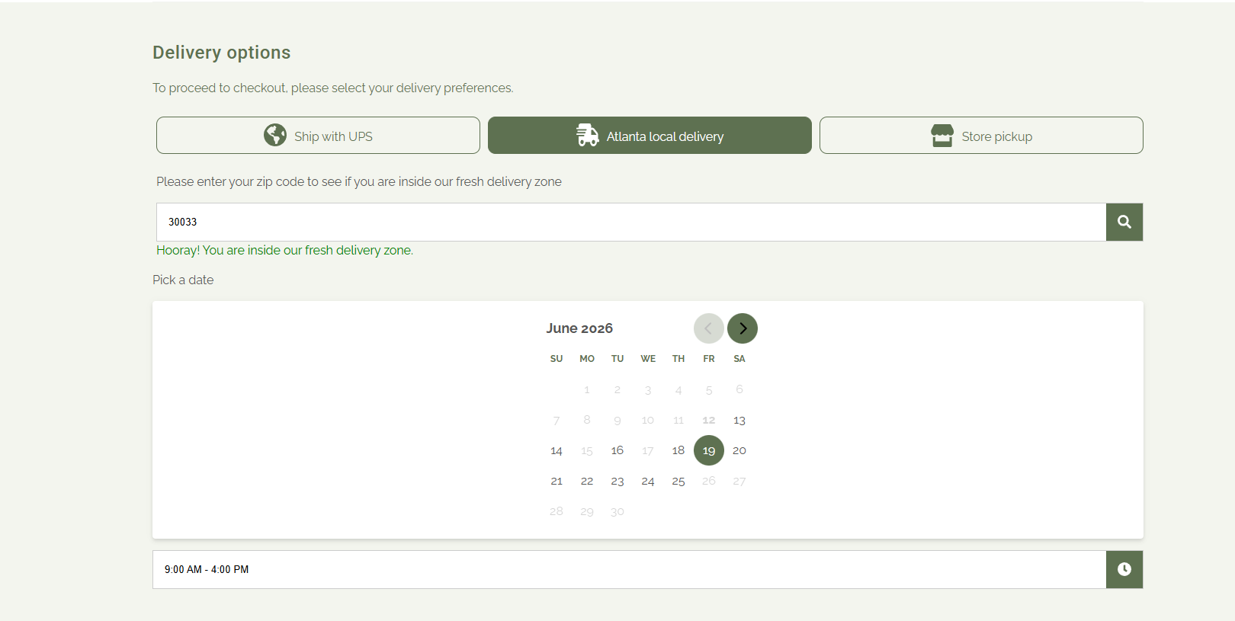This screenshot has height=621, width=1235.
Task: Choose Store pickup option
Action: point(981,136)
